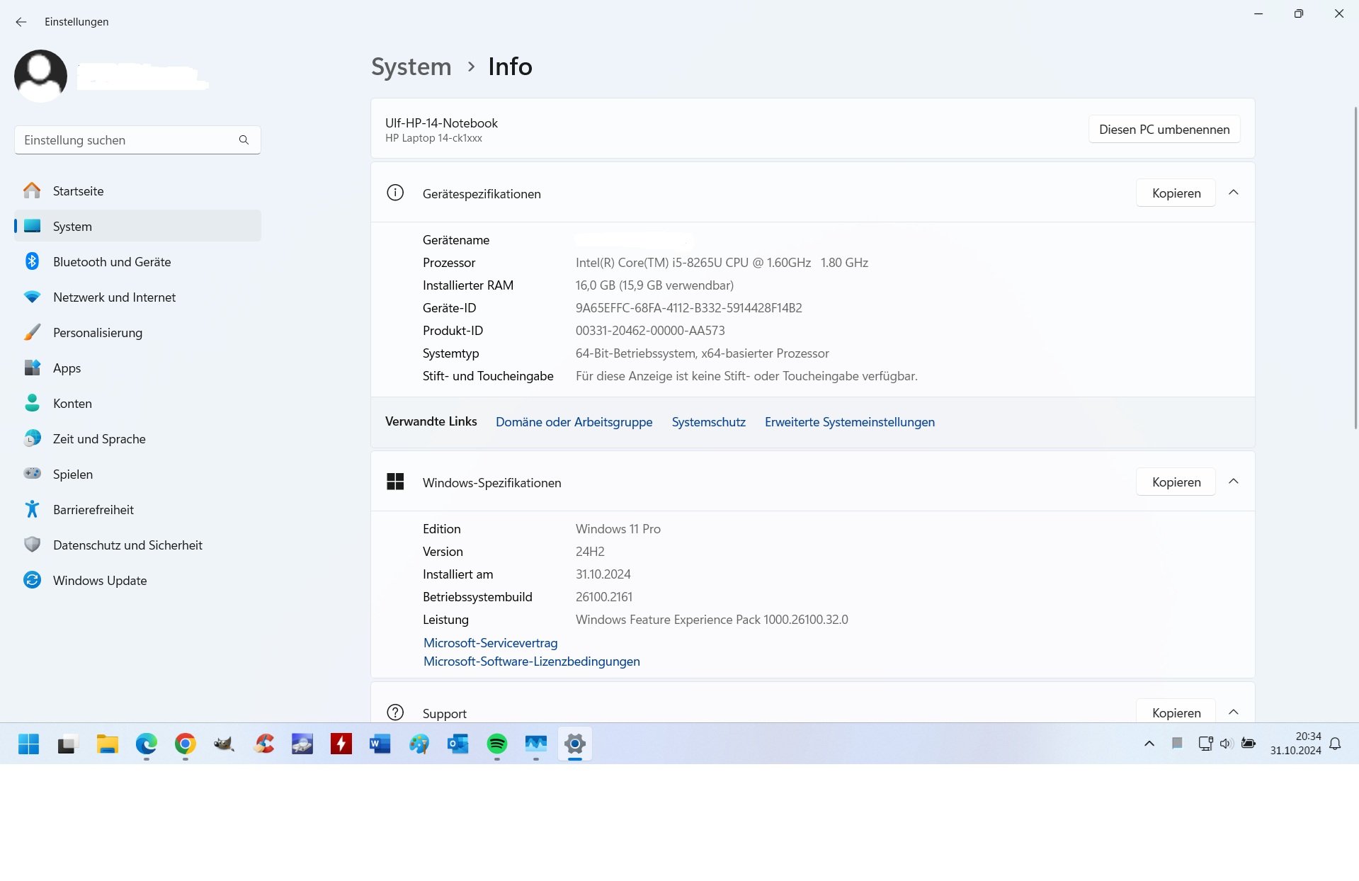The width and height of the screenshot is (1359, 881).
Task: Open the Domäne oder Arbeitsgruppe link
Action: point(574,422)
